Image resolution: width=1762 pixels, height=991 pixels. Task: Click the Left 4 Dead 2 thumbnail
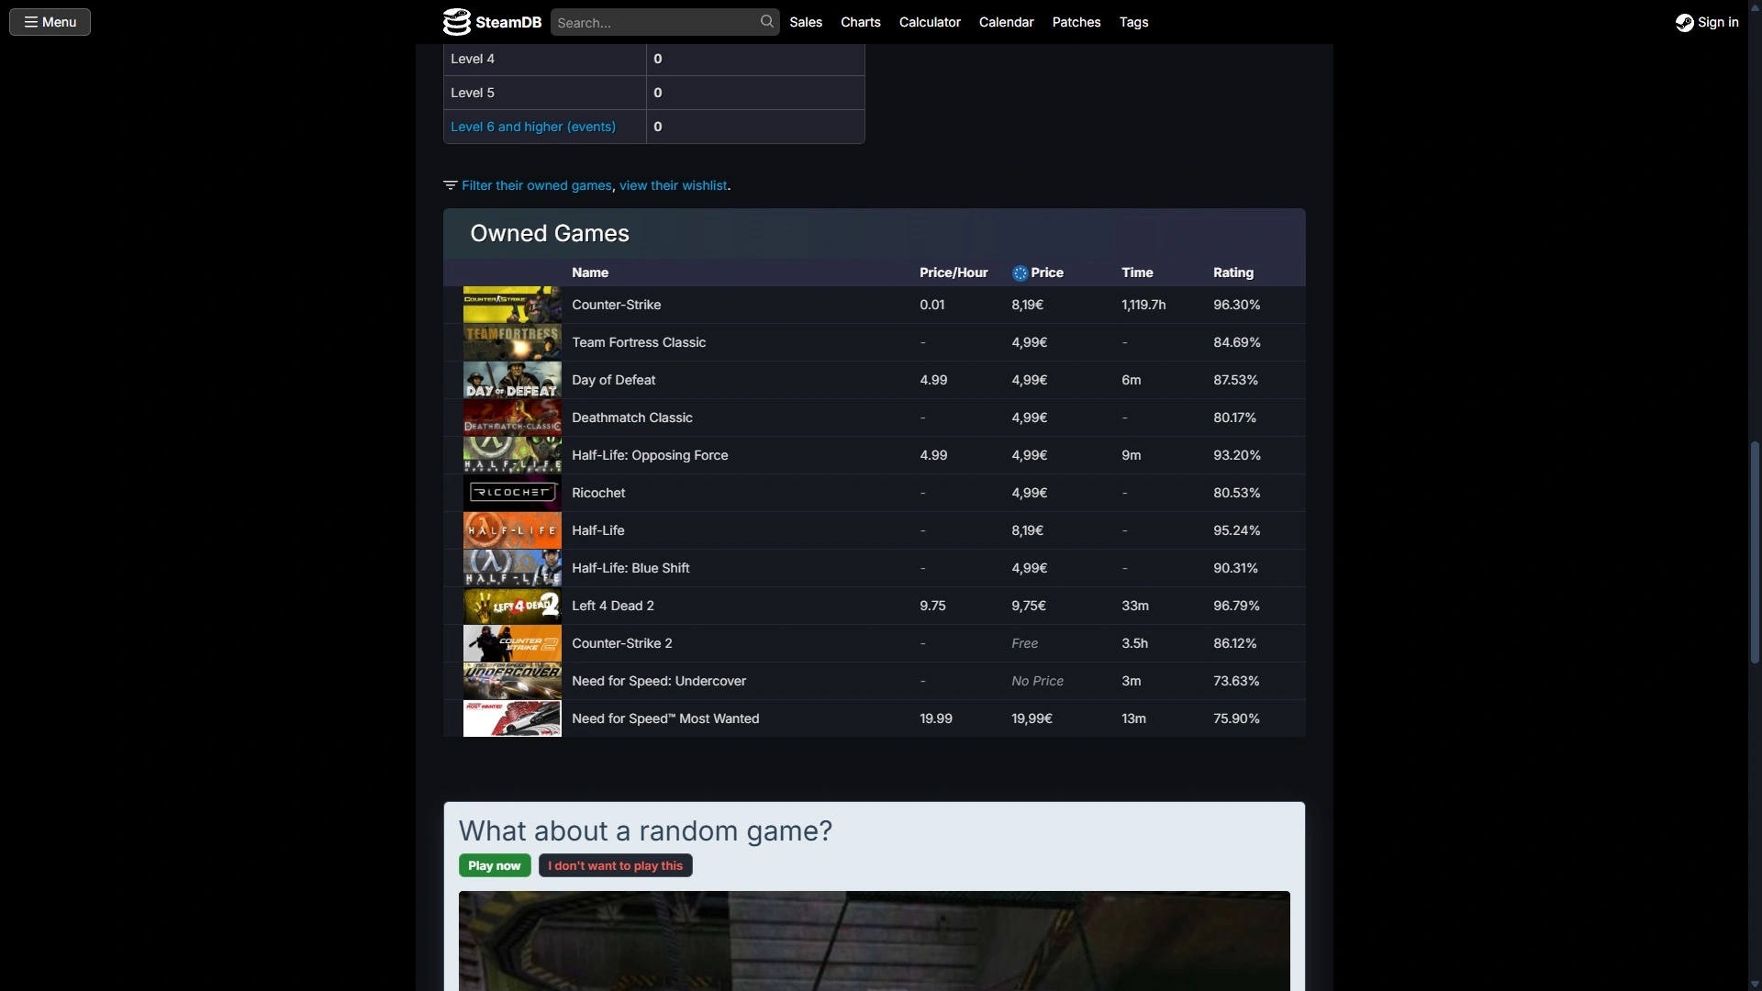(512, 606)
